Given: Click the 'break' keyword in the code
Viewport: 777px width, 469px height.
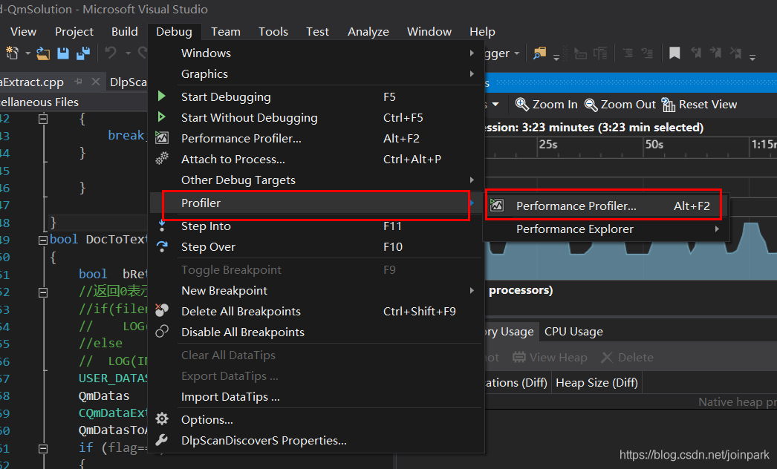Looking at the screenshot, I should pyautogui.click(x=126, y=135).
